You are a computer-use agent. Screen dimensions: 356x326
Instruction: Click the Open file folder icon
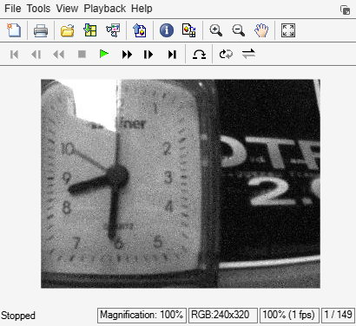tap(67, 30)
